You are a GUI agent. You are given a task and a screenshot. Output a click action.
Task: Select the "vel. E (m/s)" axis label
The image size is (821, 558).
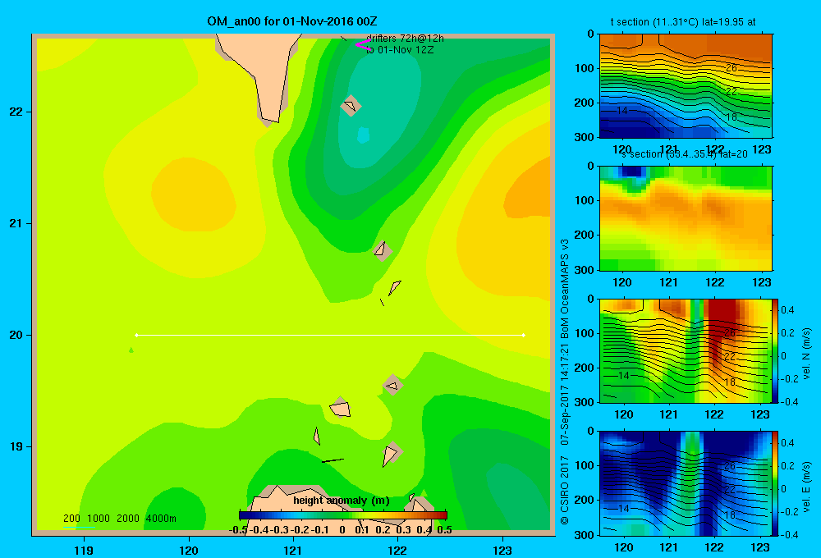coord(807,487)
